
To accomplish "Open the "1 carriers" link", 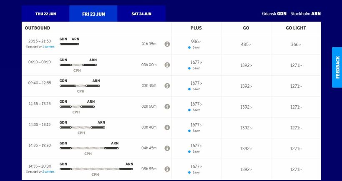I will point(48,47).
